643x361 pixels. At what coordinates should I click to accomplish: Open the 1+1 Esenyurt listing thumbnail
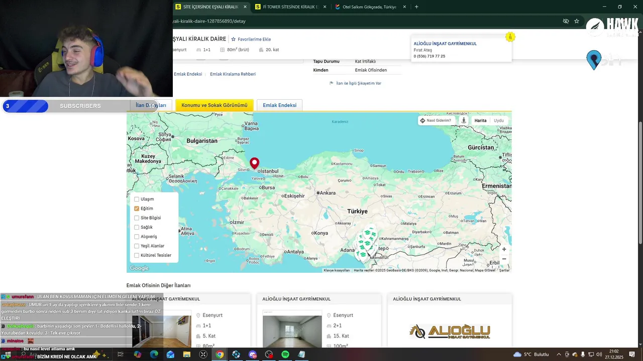click(162, 331)
